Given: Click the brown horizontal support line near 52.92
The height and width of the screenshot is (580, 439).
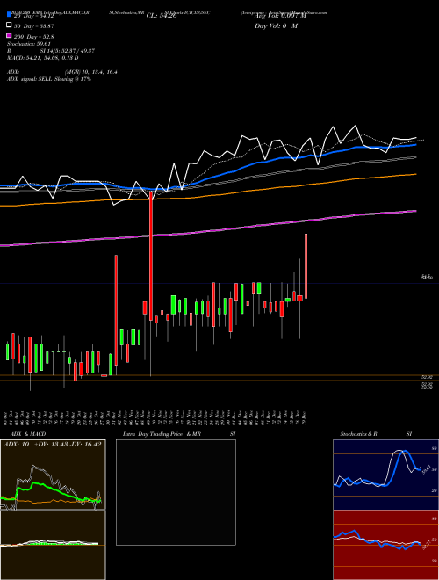Looking at the screenshot, I should [219, 376].
